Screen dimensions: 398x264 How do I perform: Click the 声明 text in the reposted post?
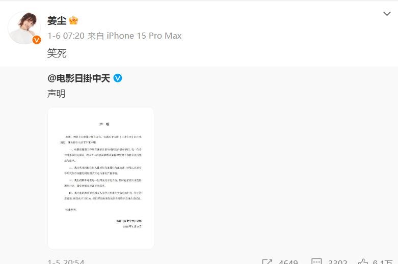pyautogui.click(x=57, y=94)
